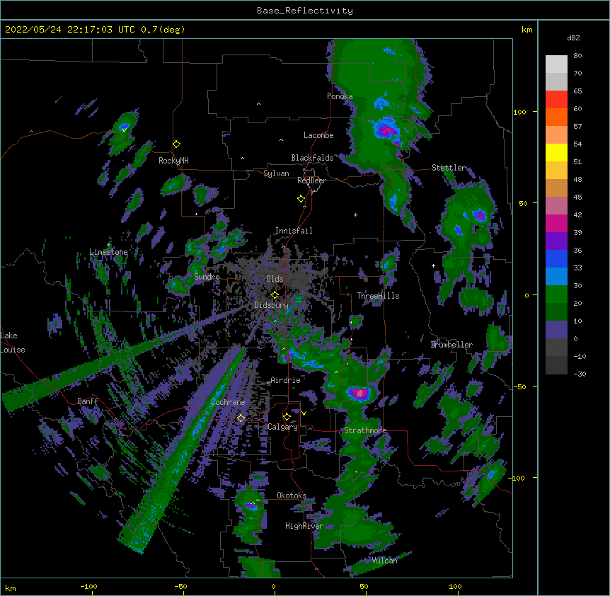Pick the blue 33-36 dBZ legend swatch

556,259
